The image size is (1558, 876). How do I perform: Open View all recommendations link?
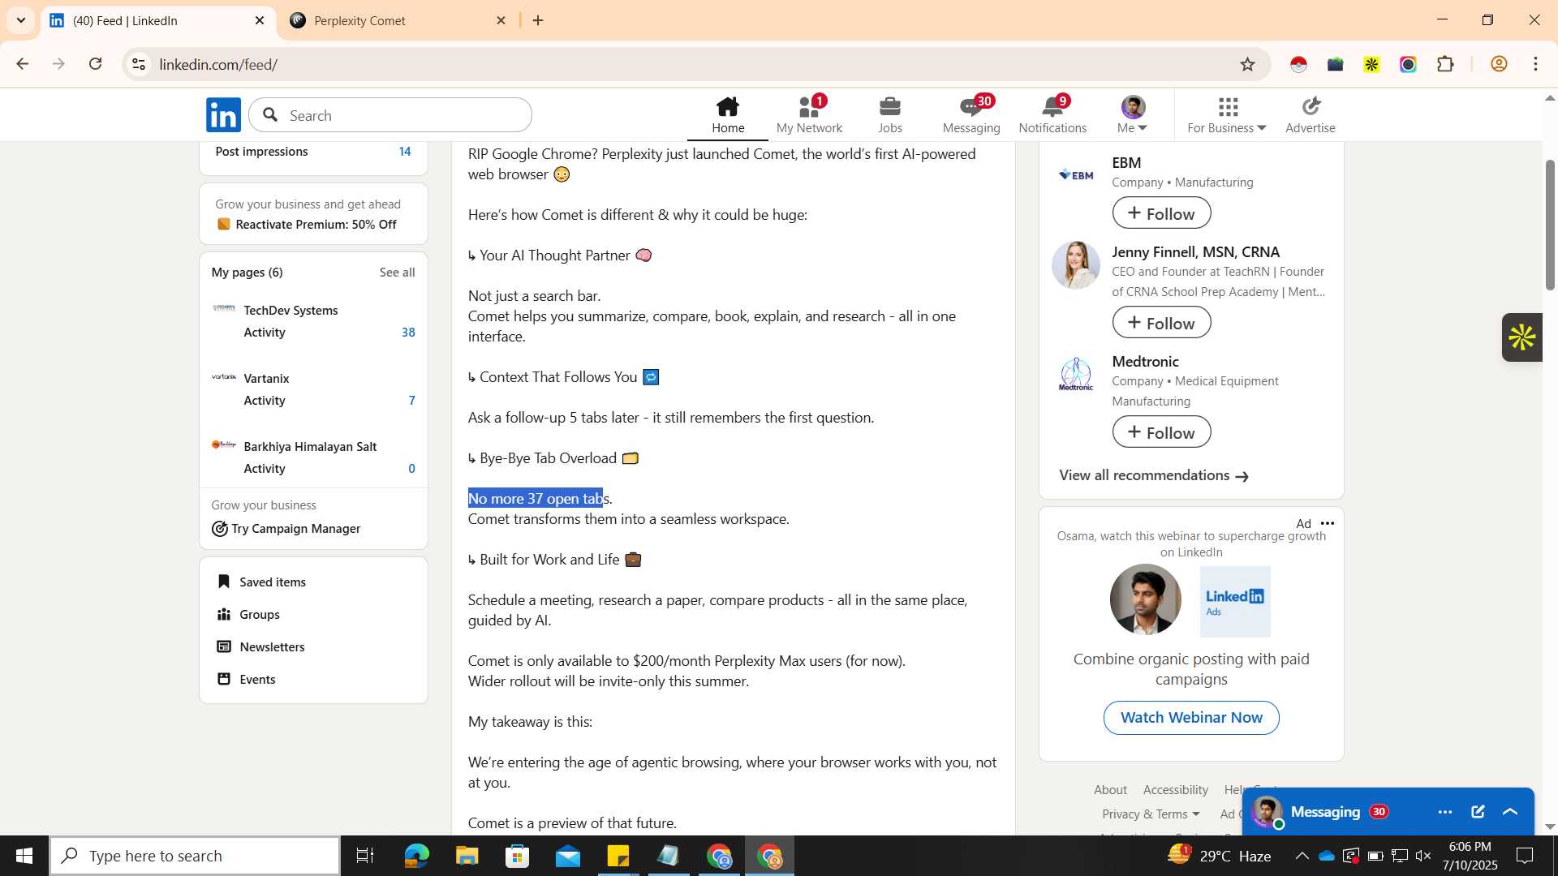pos(1153,475)
